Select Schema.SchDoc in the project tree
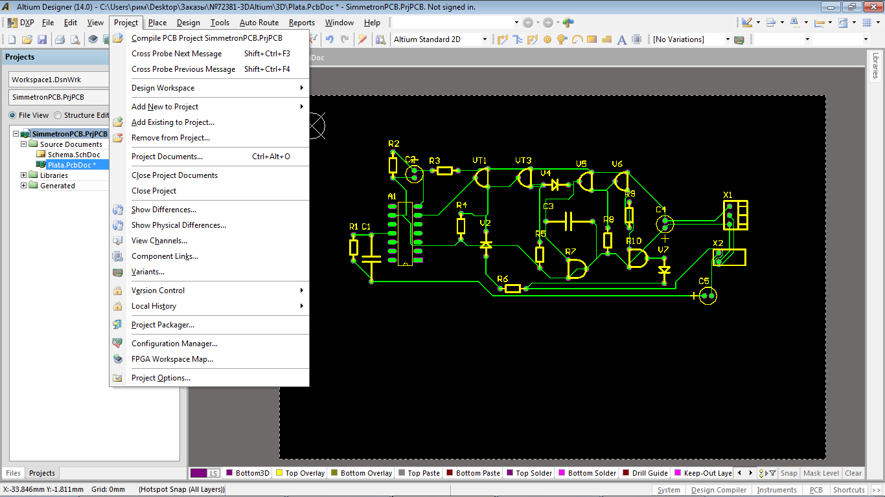The height and width of the screenshot is (497, 885). (x=74, y=155)
